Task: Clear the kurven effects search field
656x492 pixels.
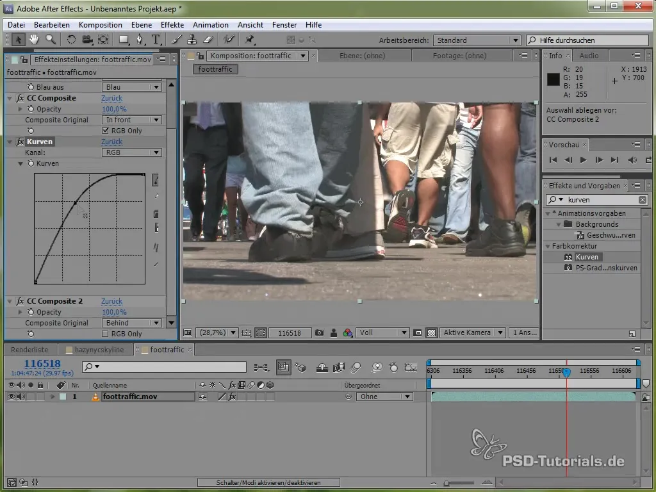Action: [643, 200]
